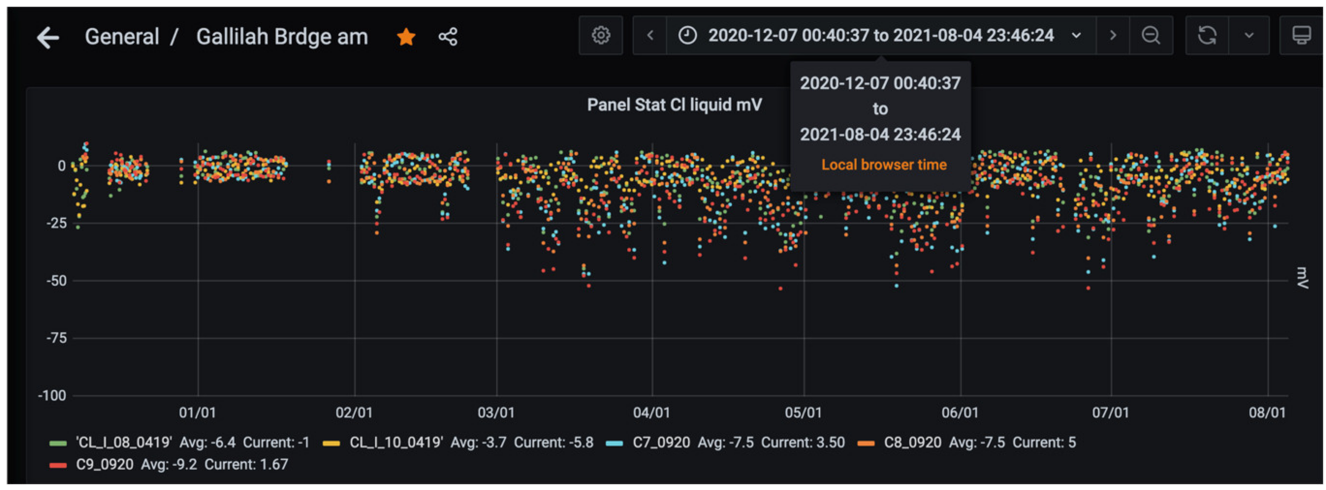Open Panel Stat Cl liquid mV menu
This screenshot has width=1326, height=490.
point(674,105)
